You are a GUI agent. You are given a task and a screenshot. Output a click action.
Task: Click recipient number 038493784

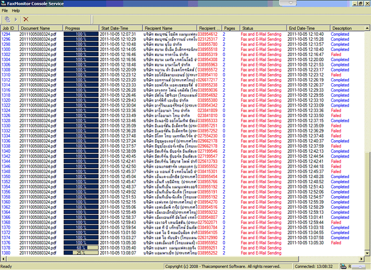click(207, 228)
